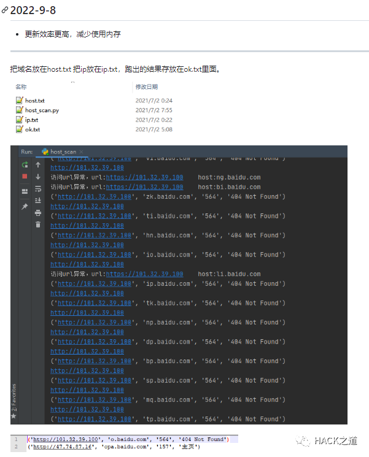
Task: Open http://47.74.87.16 link in opa.baidu.com line
Action: (63, 447)
